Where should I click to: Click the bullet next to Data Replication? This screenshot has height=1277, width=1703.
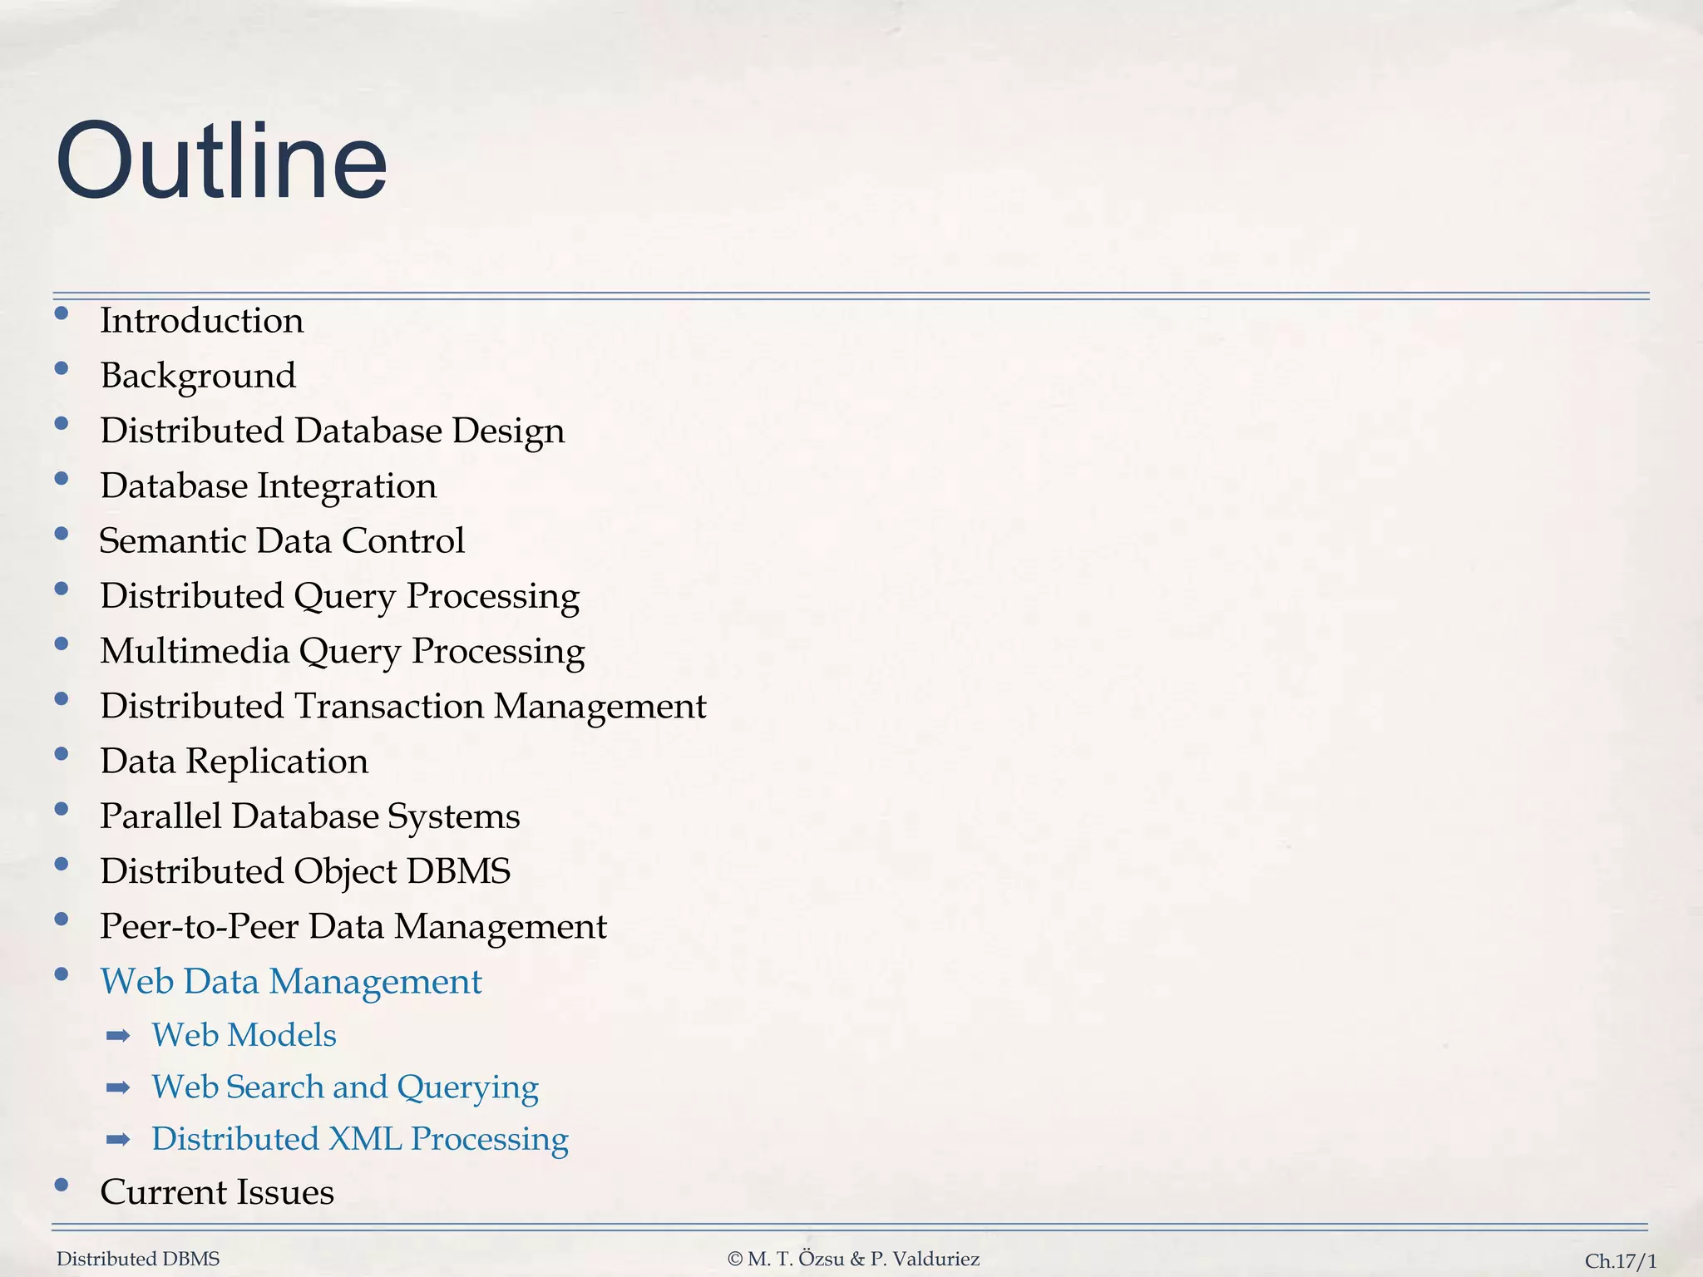[61, 754]
